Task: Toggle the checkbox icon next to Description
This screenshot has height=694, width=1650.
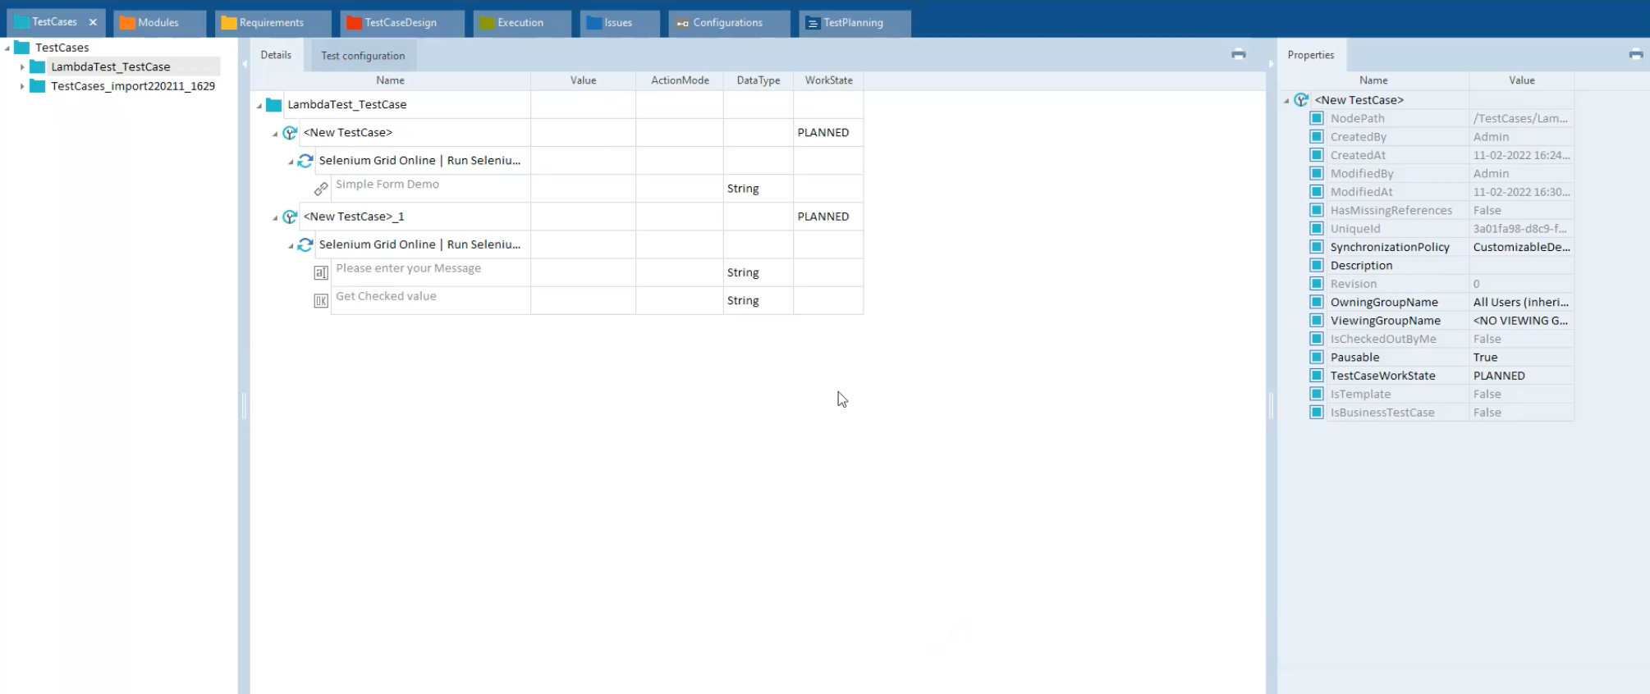Action: click(x=1317, y=266)
